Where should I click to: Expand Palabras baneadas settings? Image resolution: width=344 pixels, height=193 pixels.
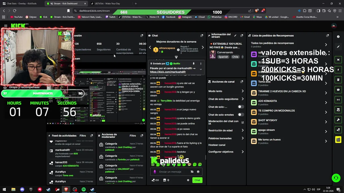pos(242,138)
